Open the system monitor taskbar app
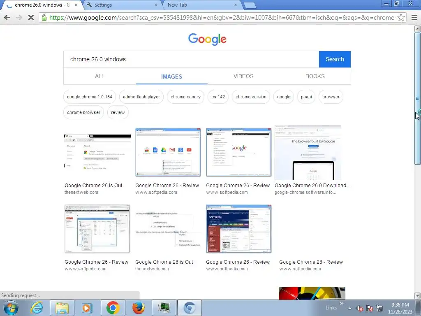Screen dimensions: 421x316 [x=164, y=308]
